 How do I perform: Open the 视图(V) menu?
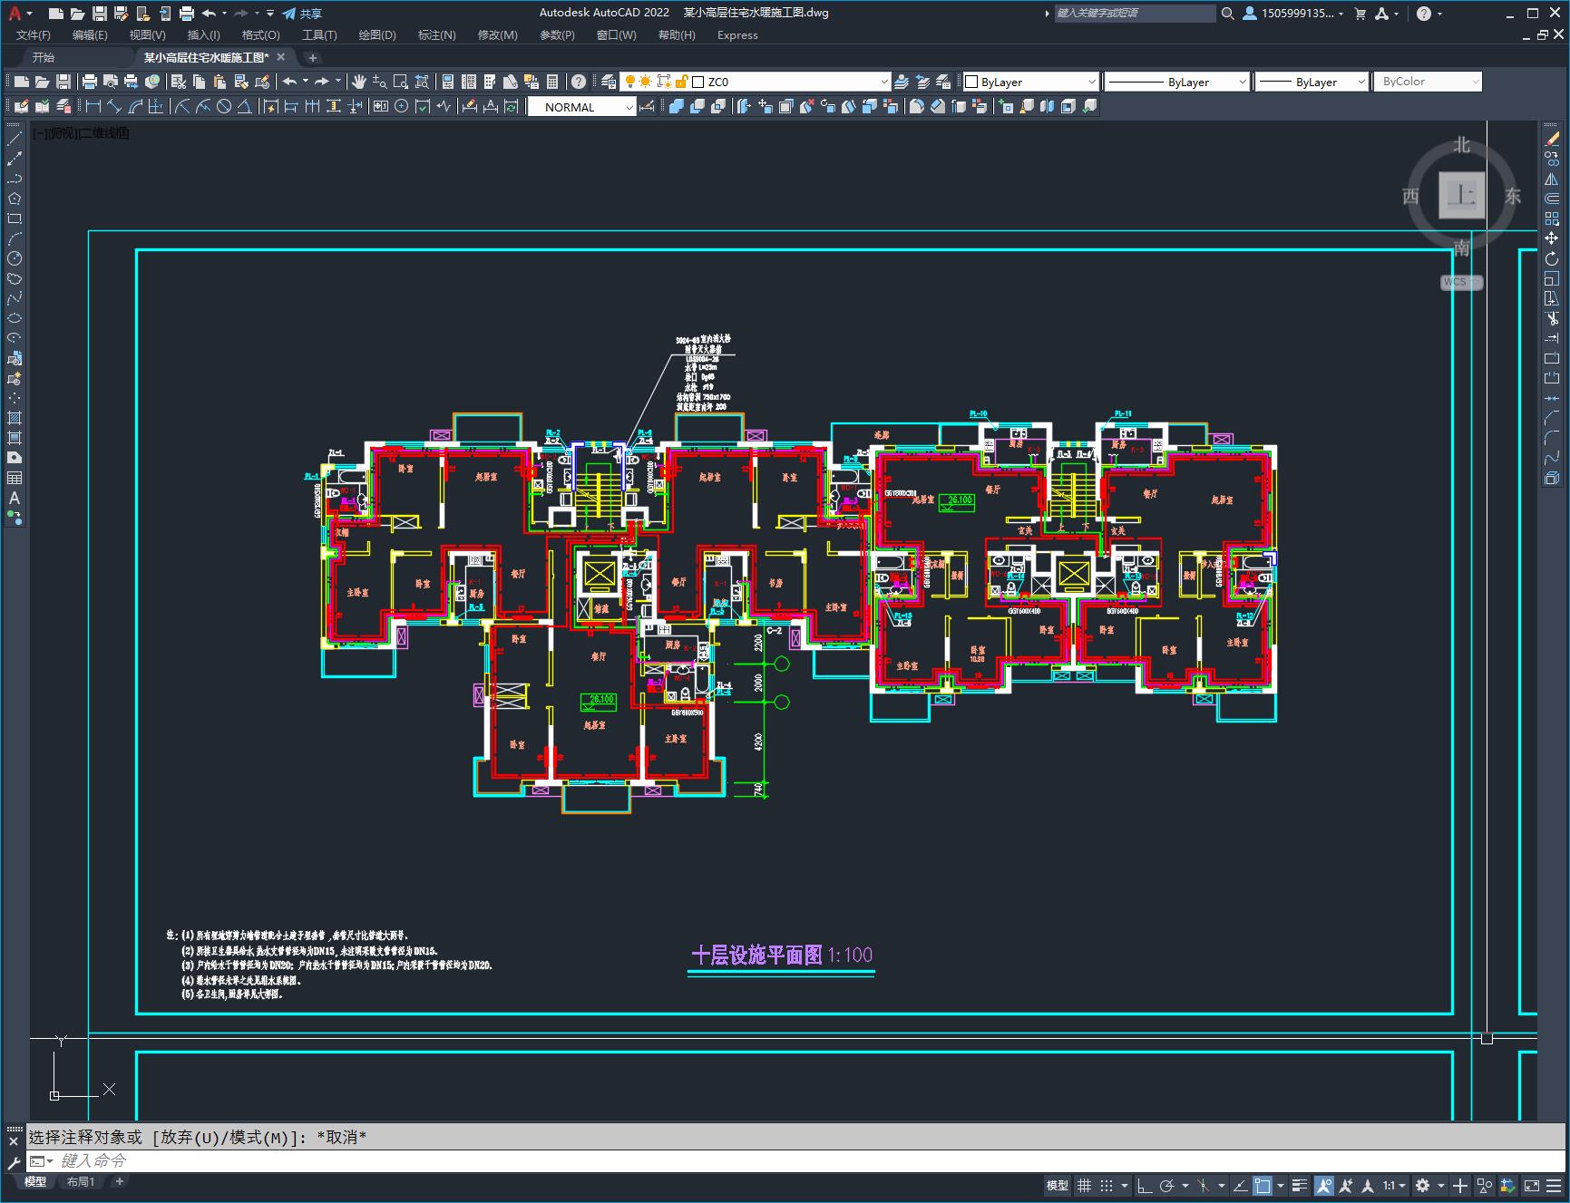147,35
